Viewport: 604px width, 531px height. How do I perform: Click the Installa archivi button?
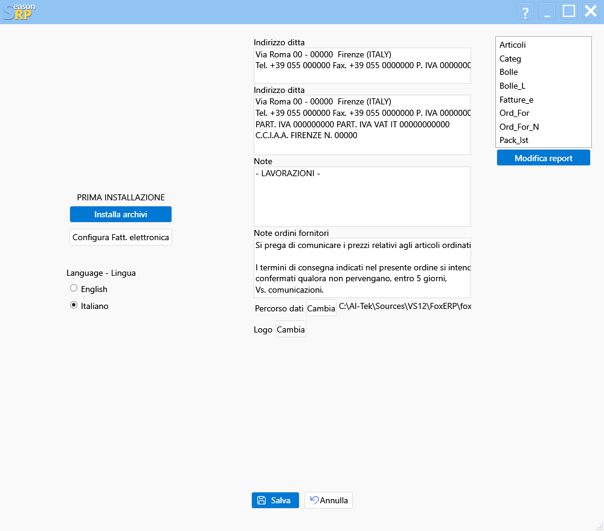pyautogui.click(x=120, y=214)
